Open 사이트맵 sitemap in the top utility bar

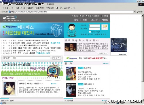(x=104, y=16)
